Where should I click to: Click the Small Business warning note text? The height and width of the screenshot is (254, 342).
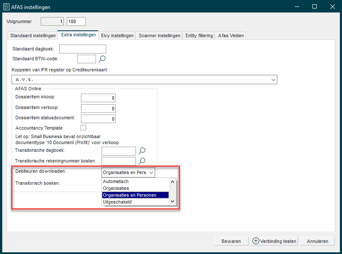[68, 139]
